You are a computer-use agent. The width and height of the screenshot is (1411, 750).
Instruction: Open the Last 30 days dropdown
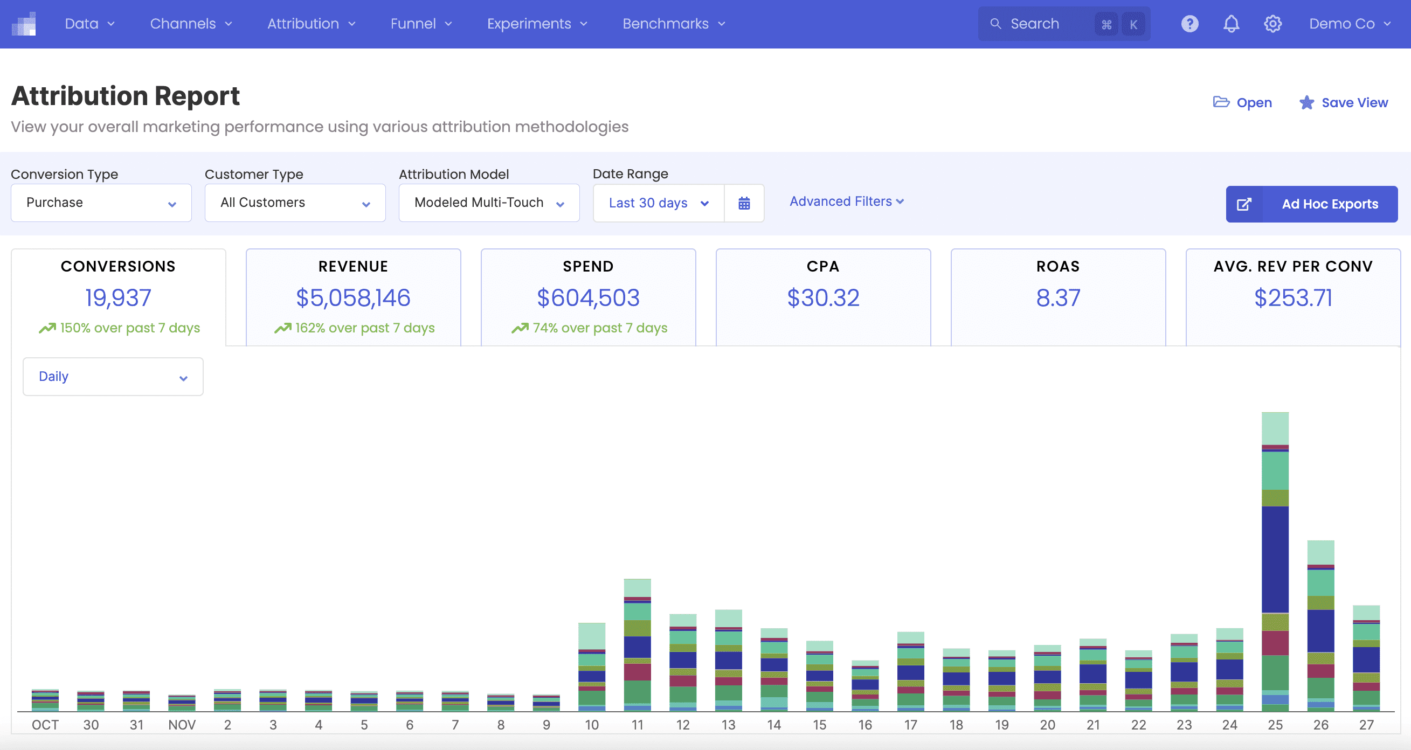click(x=659, y=203)
